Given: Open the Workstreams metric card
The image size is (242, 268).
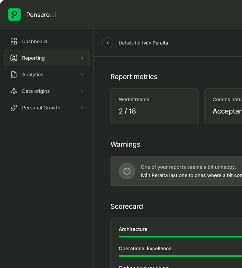Looking at the screenshot, I should 154,106.
